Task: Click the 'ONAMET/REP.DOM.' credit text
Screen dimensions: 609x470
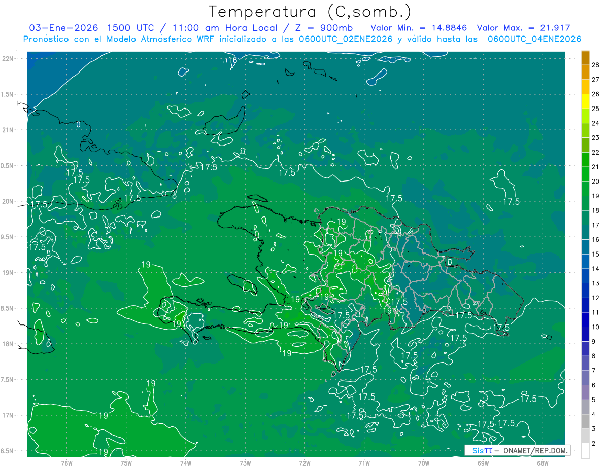Action: pos(535,450)
